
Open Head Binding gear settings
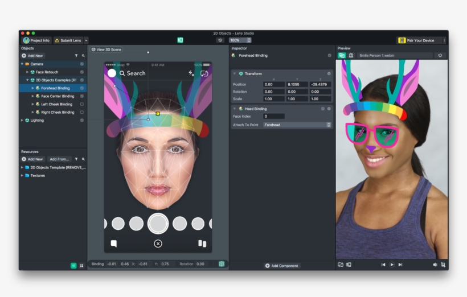coord(329,109)
